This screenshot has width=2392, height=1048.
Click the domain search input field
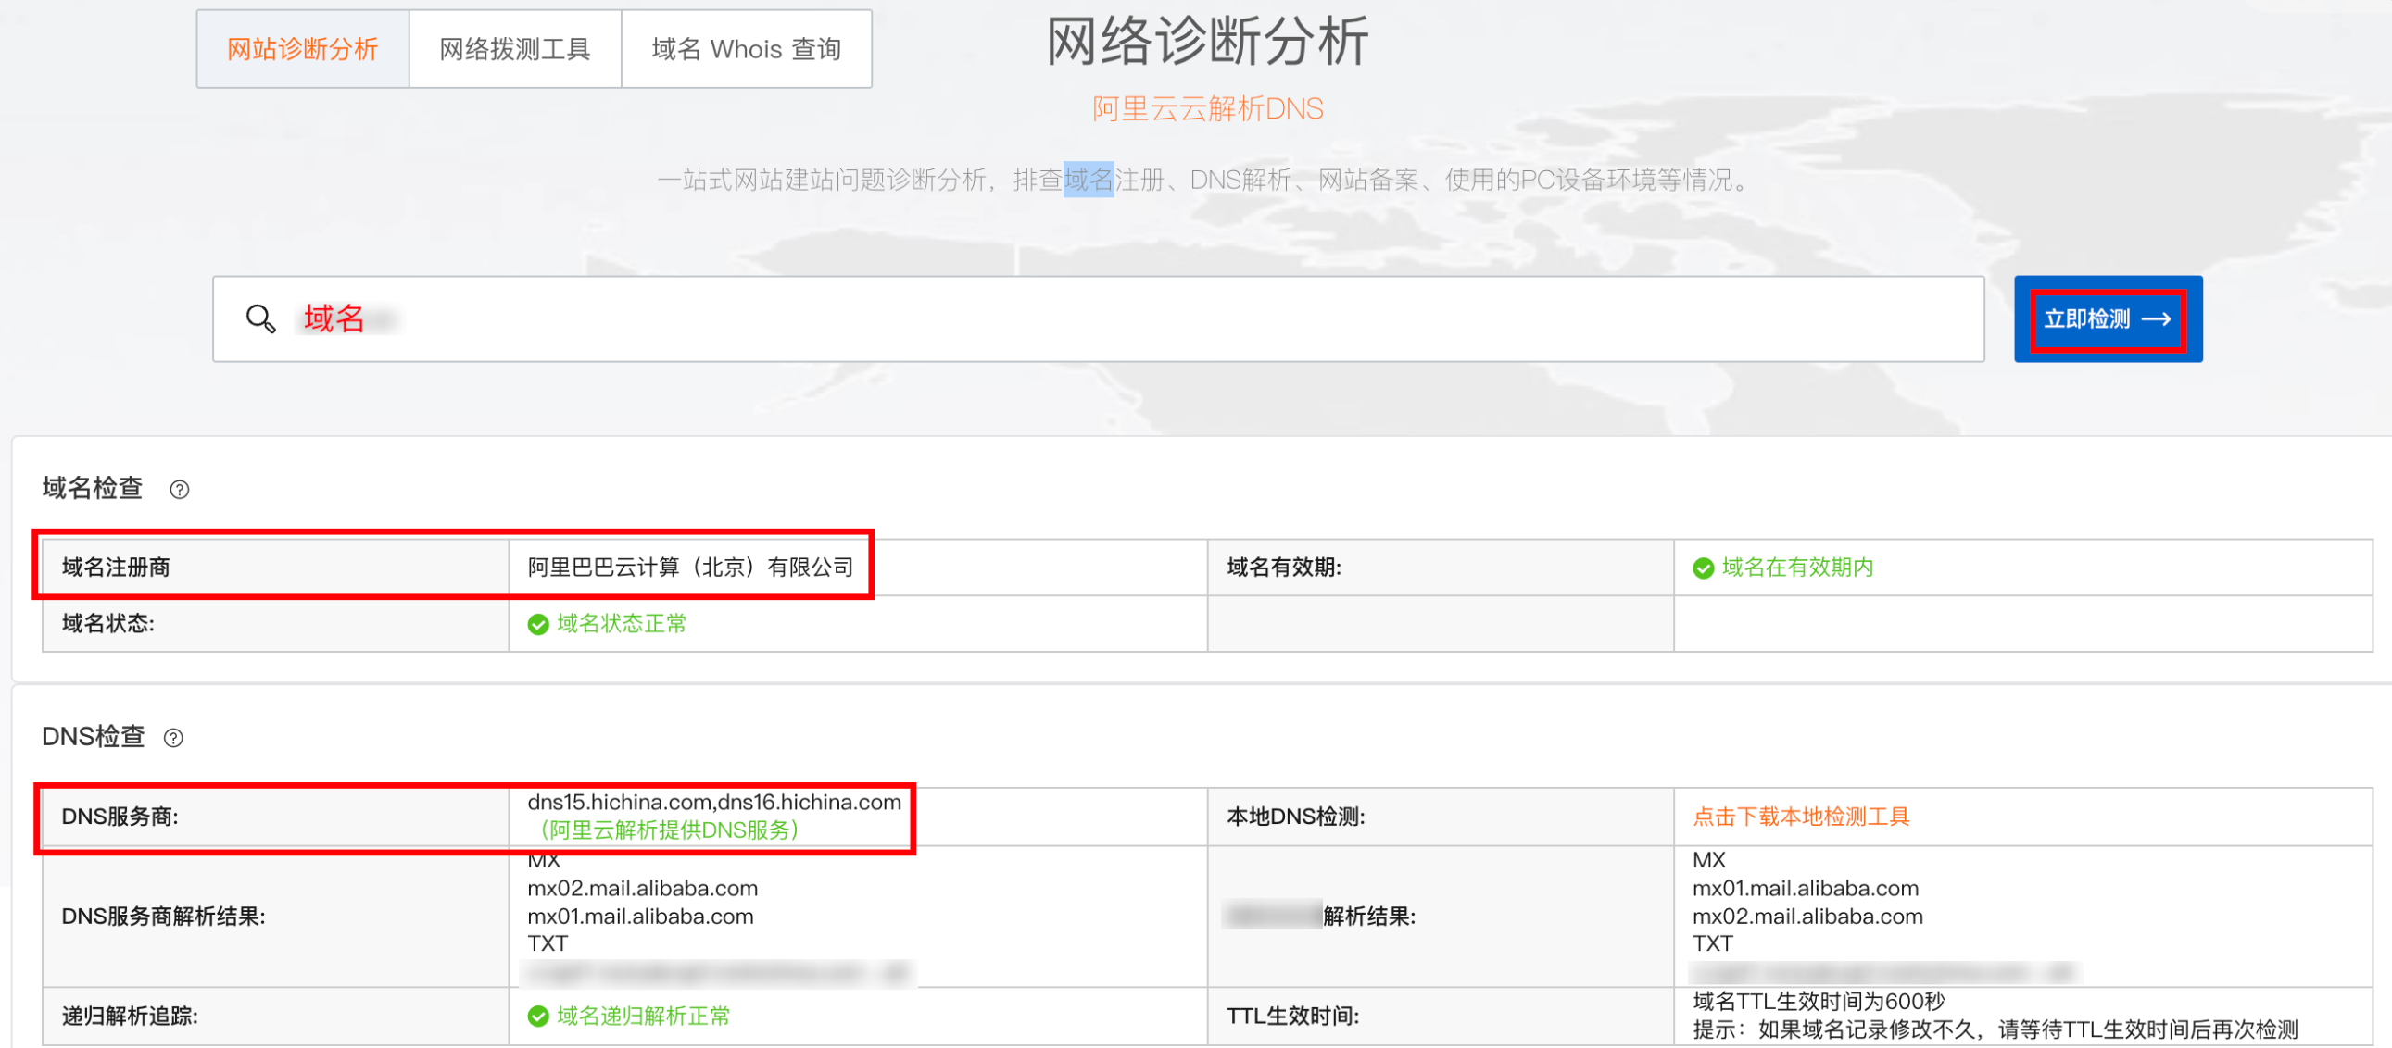click(x=1098, y=319)
